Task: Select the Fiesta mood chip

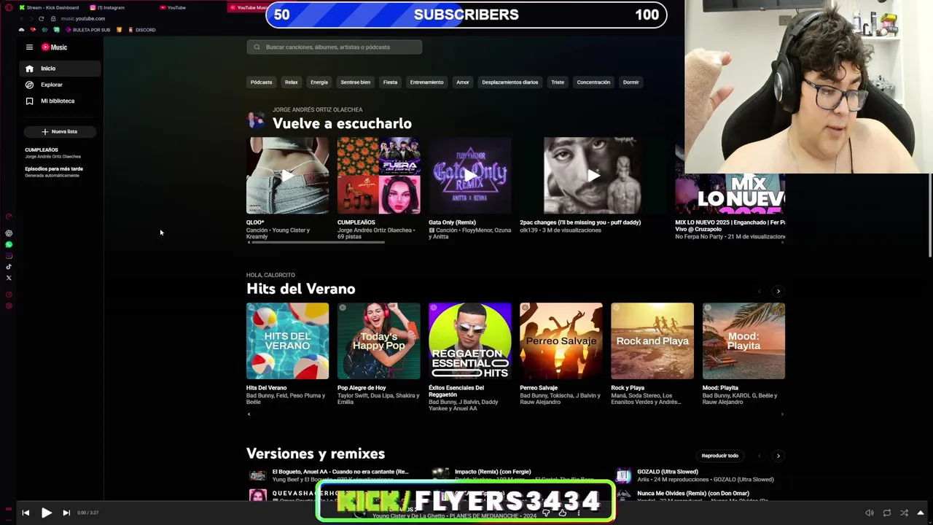Action: click(391, 82)
